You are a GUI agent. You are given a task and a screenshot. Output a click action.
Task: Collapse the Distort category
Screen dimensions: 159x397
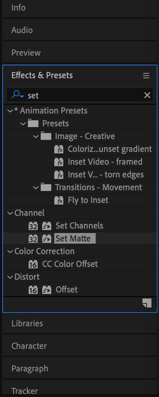pyautogui.click(x=11, y=277)
